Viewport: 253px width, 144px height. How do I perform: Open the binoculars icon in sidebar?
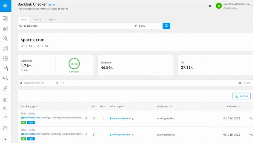(5, 78)
